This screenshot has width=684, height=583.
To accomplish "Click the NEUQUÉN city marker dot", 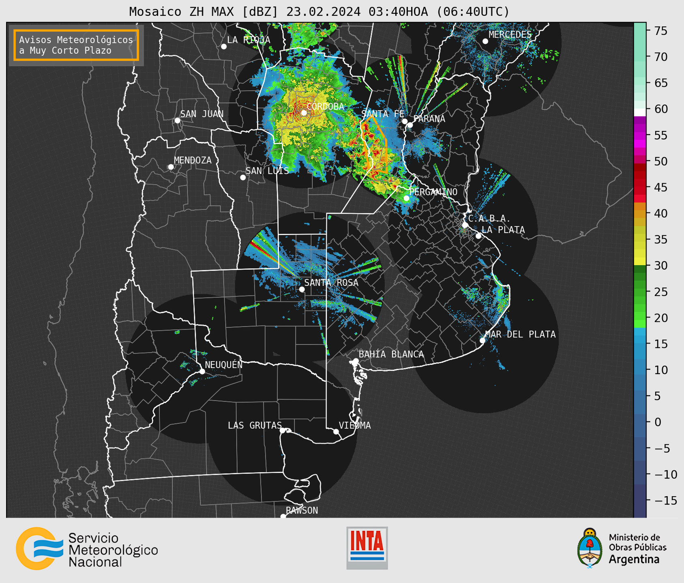I will (x=202, y=371).
